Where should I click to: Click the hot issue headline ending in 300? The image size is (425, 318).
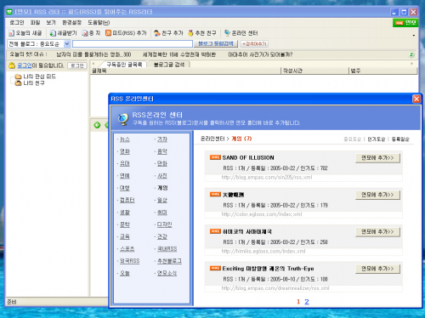(x=93, y=54)
